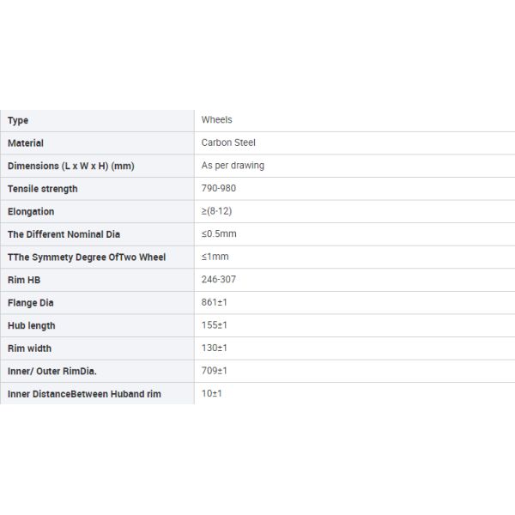Select the 'As per drawing' value
This screenshot has height=515, width=515.
[233, 166]
